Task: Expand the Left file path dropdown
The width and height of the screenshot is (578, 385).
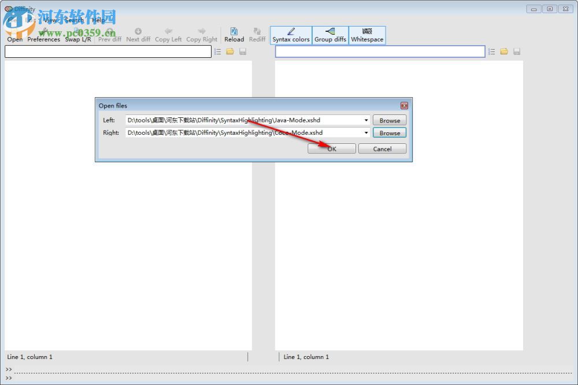Action: pos(366,120)
